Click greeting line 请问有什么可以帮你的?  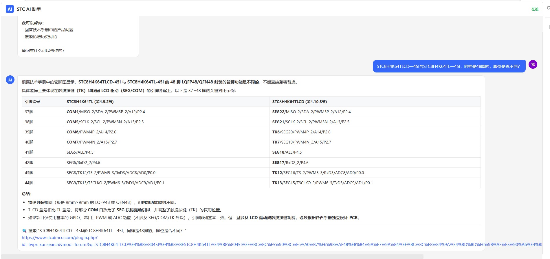(x=43, y=51)
